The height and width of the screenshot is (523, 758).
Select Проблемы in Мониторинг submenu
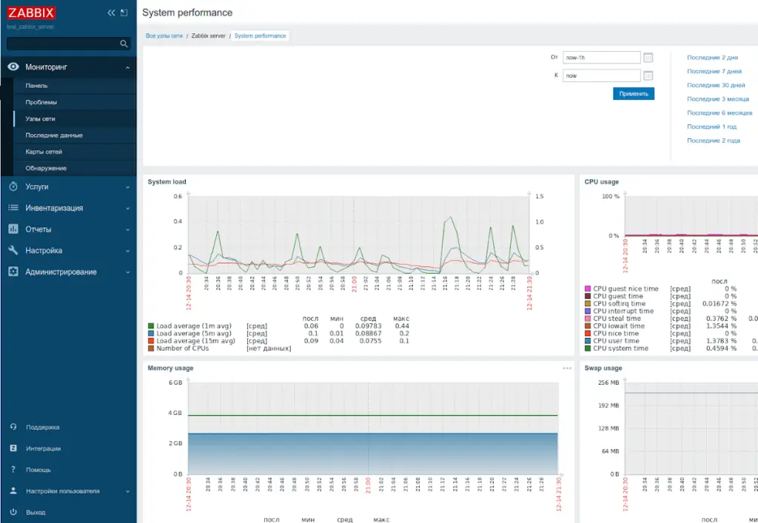point(41,102)
